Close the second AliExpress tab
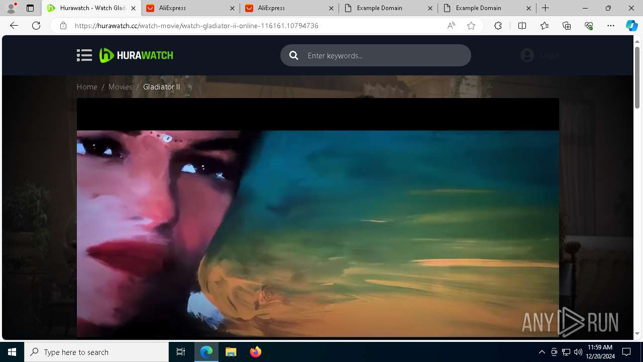This screenshot has height=362, width=643. (x=331, y=8)
